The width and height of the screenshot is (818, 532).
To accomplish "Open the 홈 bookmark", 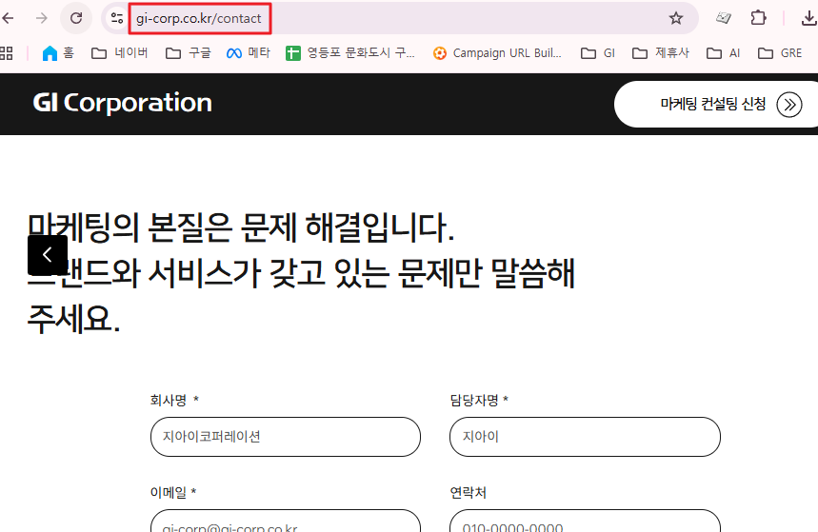I will pyautogui.click(x=58, y=52).
